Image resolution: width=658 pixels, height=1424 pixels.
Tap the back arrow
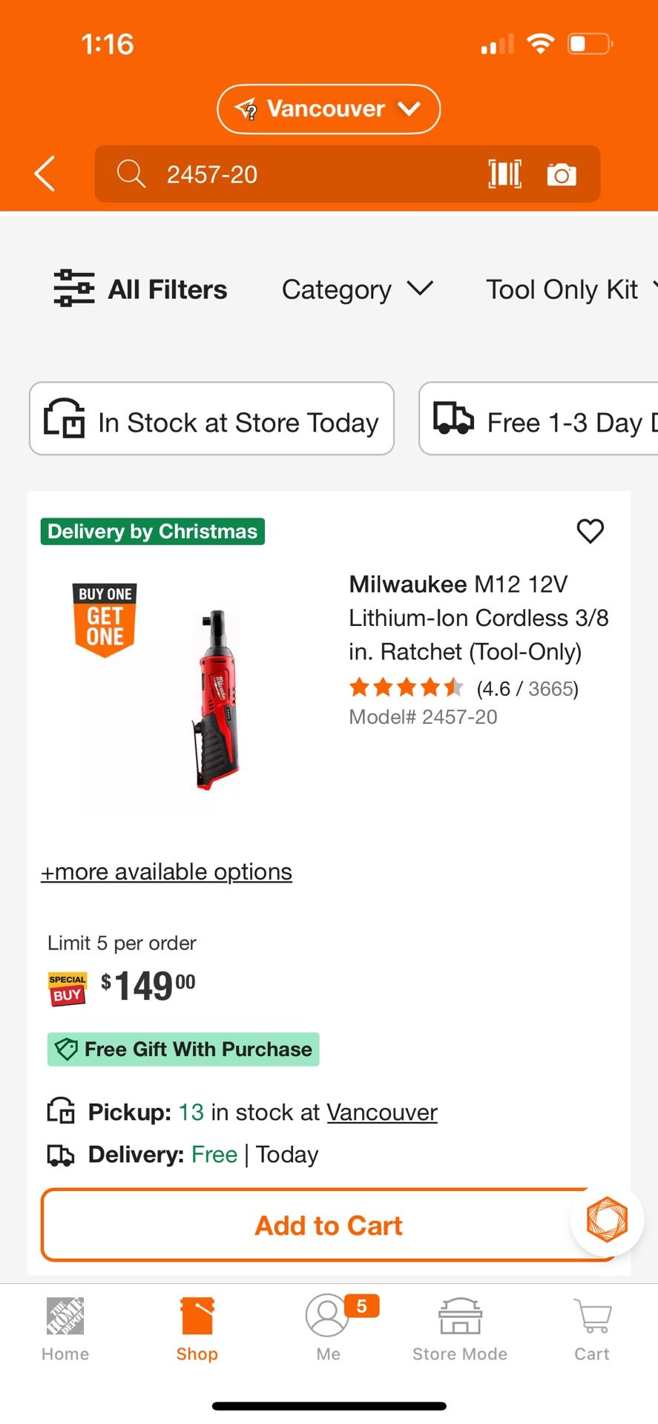pos(44,174)
